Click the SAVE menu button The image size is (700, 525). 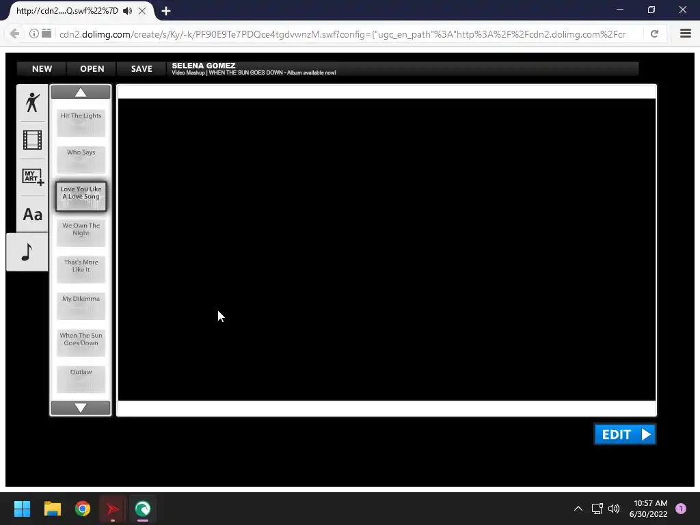[x=142, y=69]
